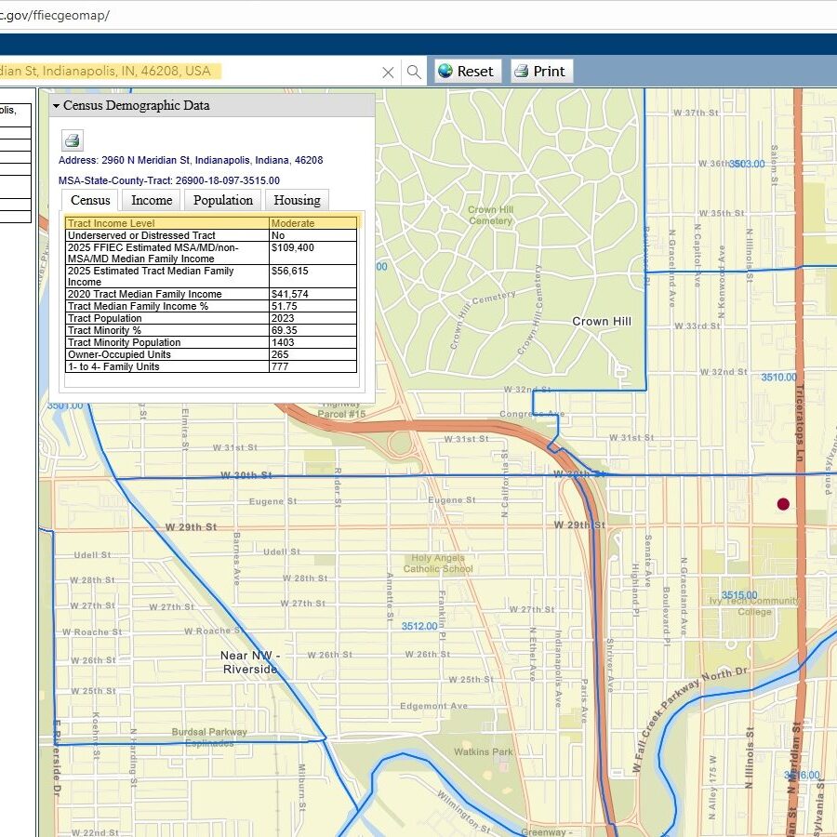Click the Crown Hill Cemetery map label
837x837 pixels.
pos(490,215)
